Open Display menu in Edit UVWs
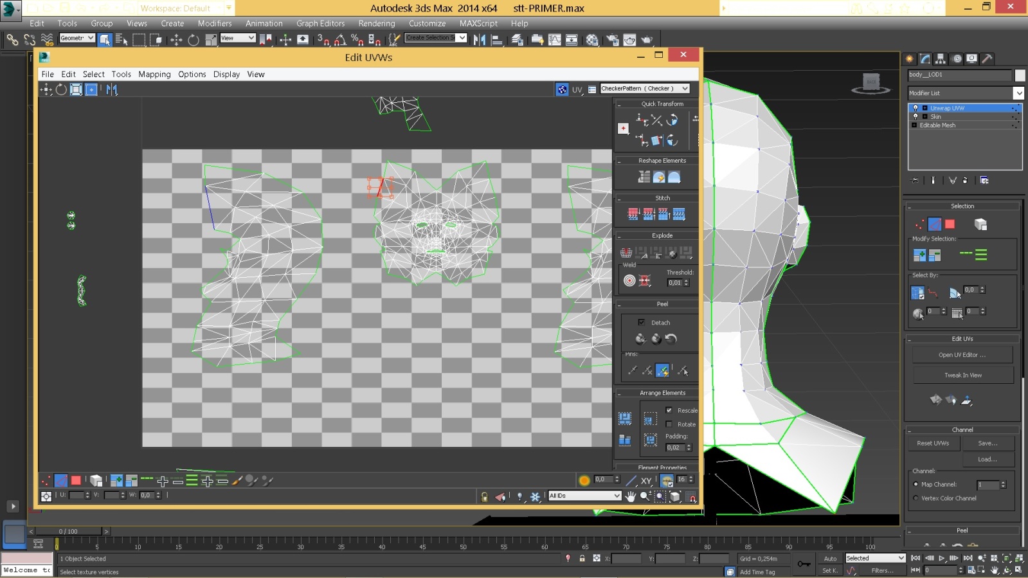The height and width of the screenshot is (578, 1028). (x=226, y=75)
